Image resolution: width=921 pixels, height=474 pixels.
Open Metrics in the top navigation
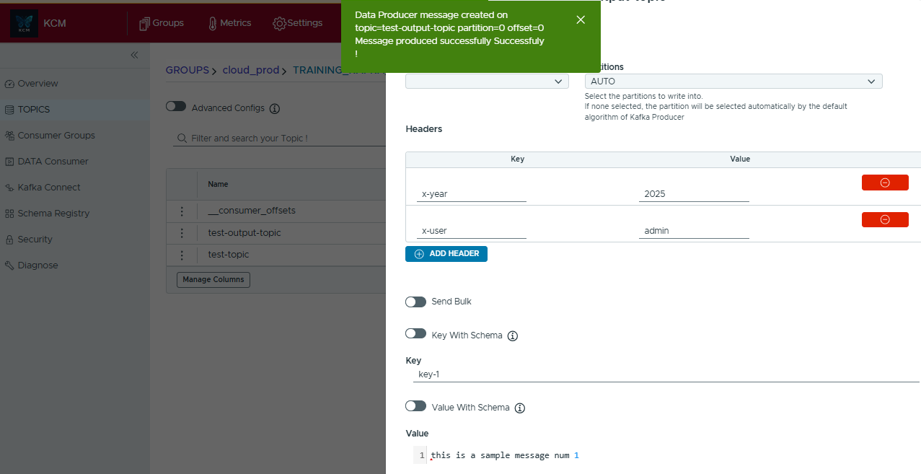click(229, 23)
